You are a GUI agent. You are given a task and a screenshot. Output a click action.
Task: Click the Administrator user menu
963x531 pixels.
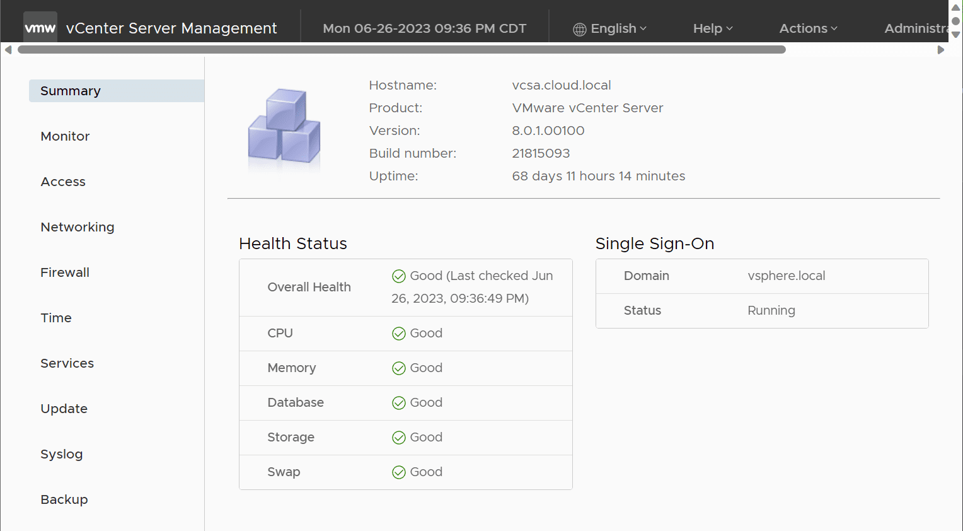916,28
